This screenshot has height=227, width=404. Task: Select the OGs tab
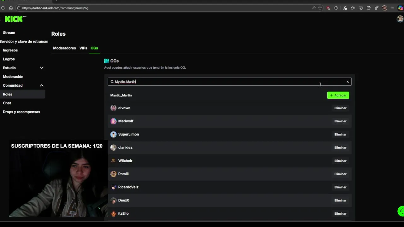pyautogui.click(x=94, y=48)
